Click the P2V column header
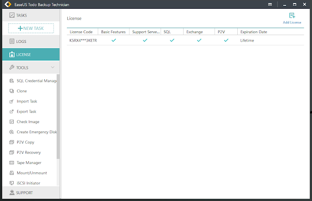This screenshot has height=201, width=312. 226,32
